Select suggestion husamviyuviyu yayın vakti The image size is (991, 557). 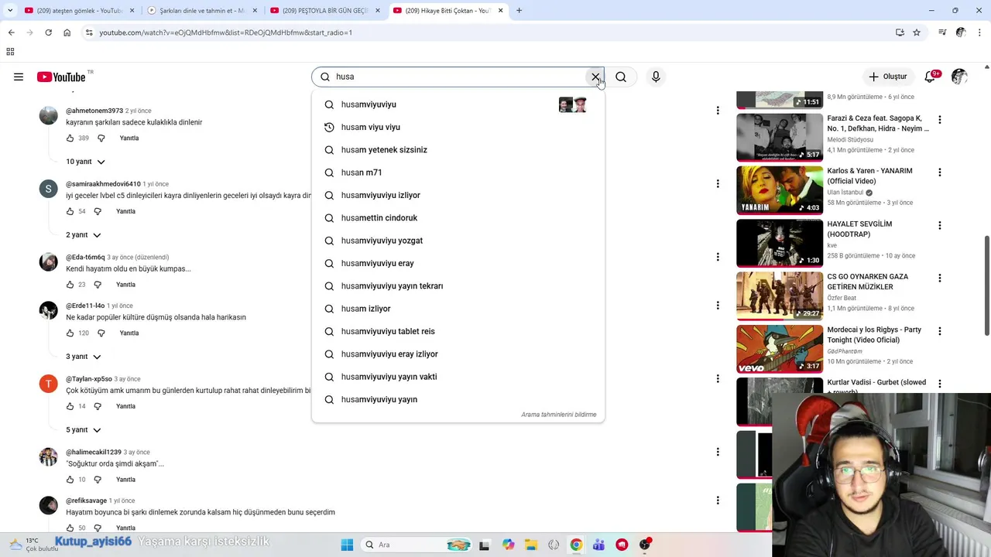pyautogui.click(x=458, y=377)
